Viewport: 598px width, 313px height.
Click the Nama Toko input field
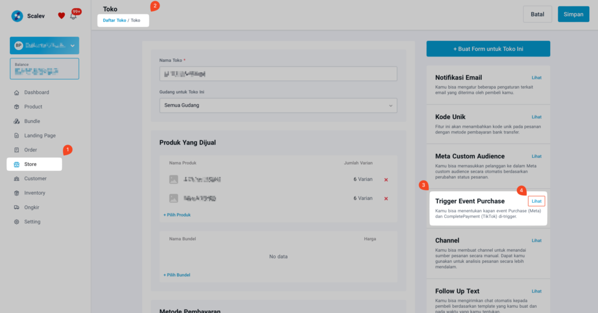coord(279,74)
